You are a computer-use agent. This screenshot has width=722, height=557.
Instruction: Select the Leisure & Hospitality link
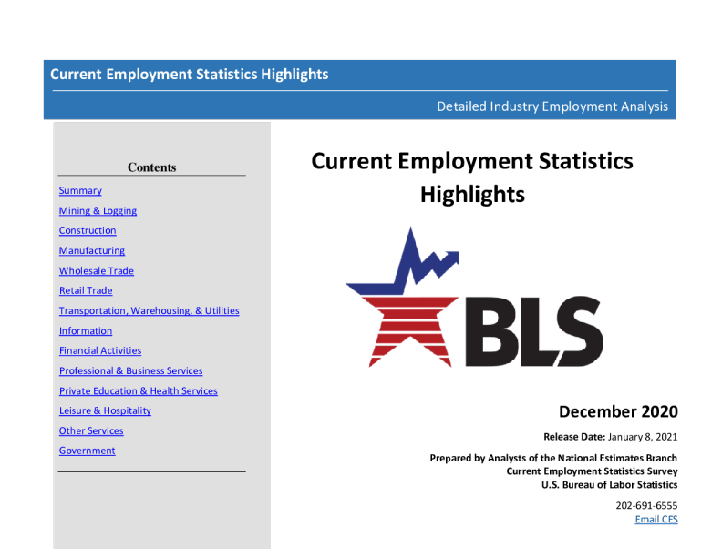click(105, 411)
